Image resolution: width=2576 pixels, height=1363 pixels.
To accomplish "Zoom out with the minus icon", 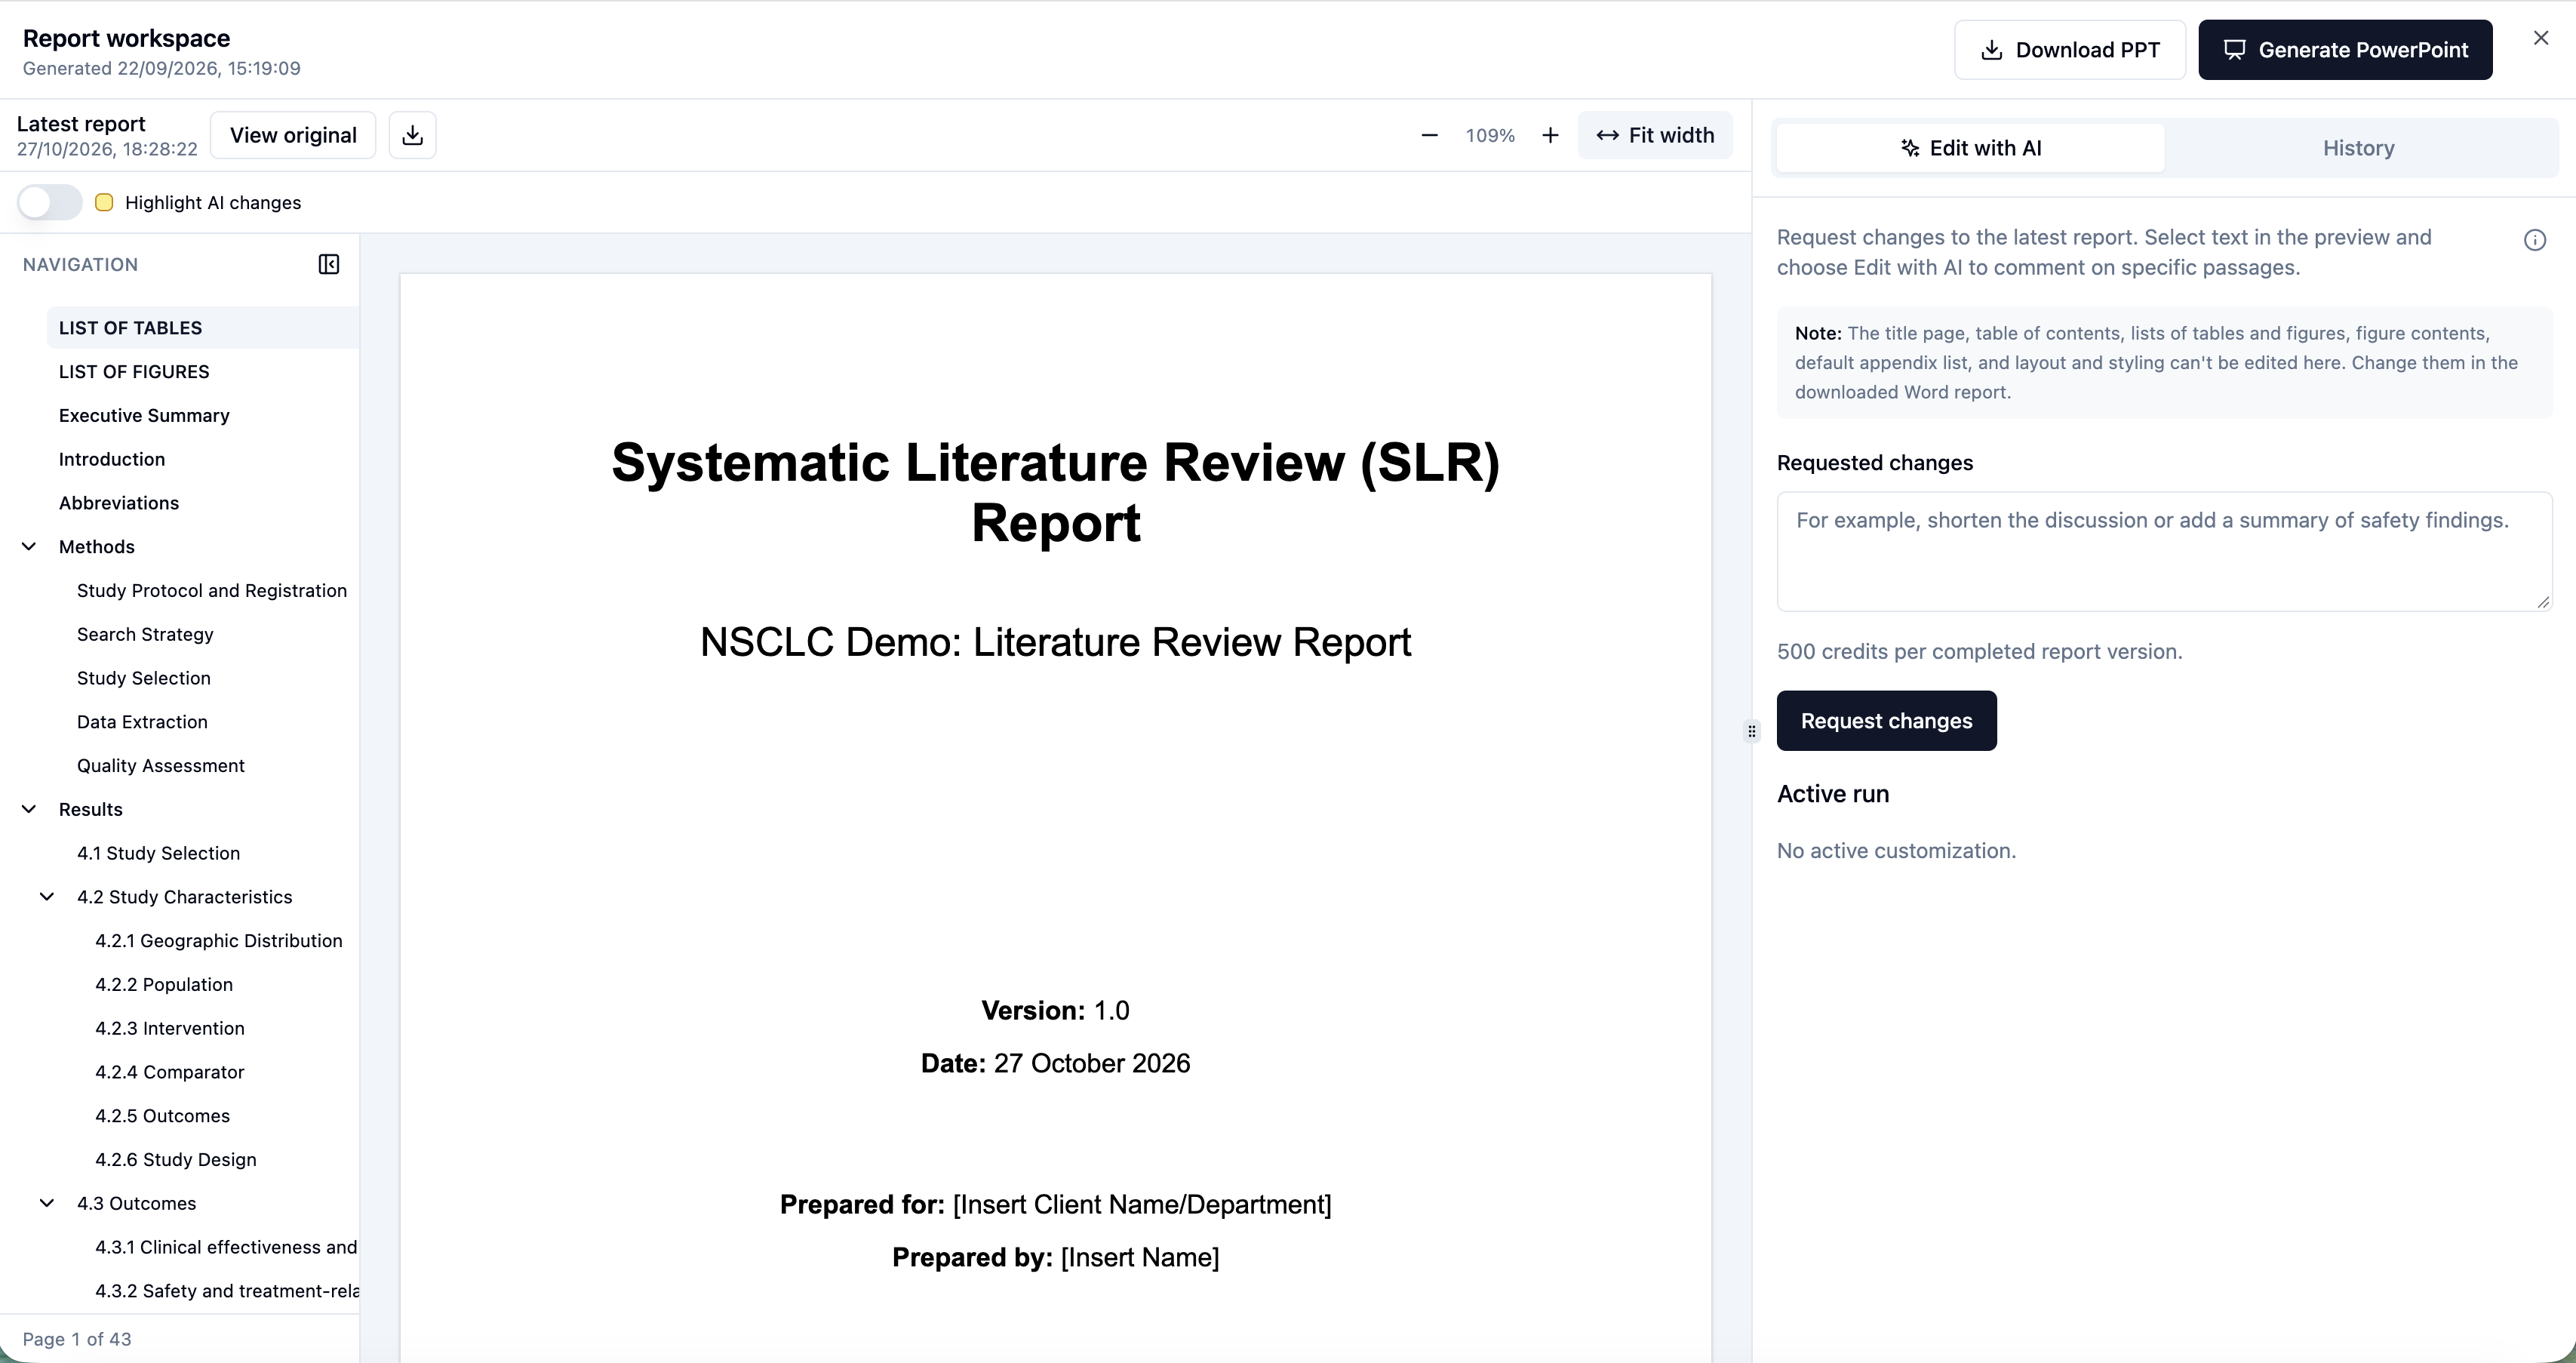I will [1429, 135].
